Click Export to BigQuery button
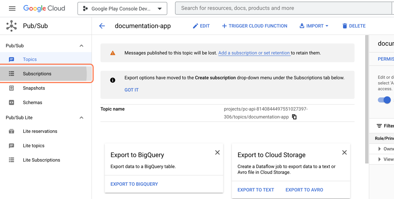Image resolution: width=394 pixels, height=199 pixels. [134, 184]
